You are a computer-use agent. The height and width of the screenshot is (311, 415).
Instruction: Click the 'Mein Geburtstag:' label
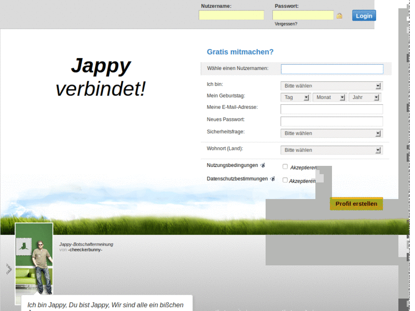(x=226, y=95)
